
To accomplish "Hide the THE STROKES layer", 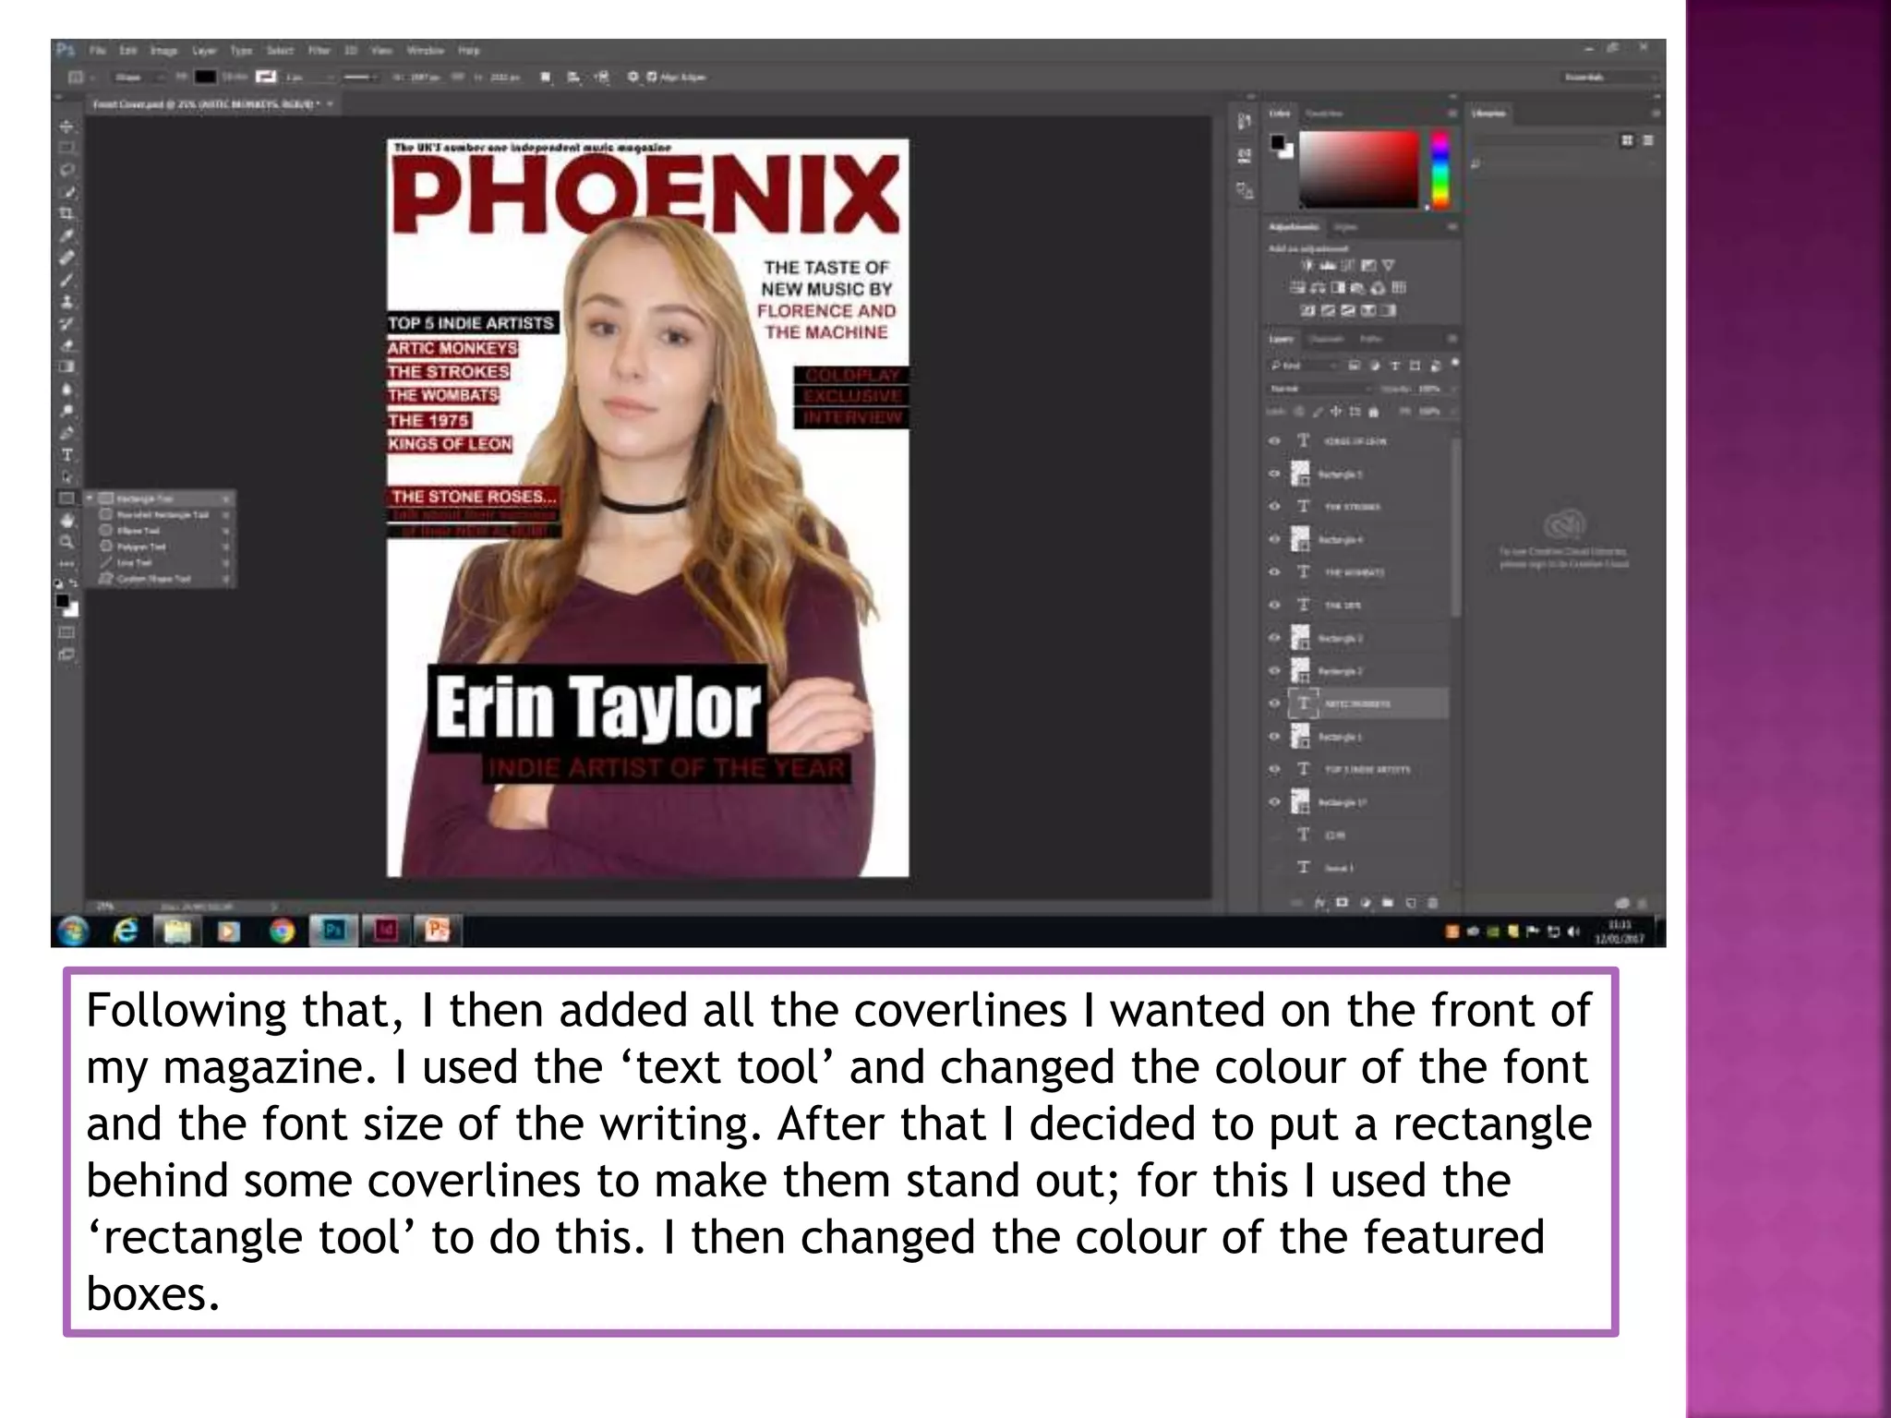I will click(1275, 507).
